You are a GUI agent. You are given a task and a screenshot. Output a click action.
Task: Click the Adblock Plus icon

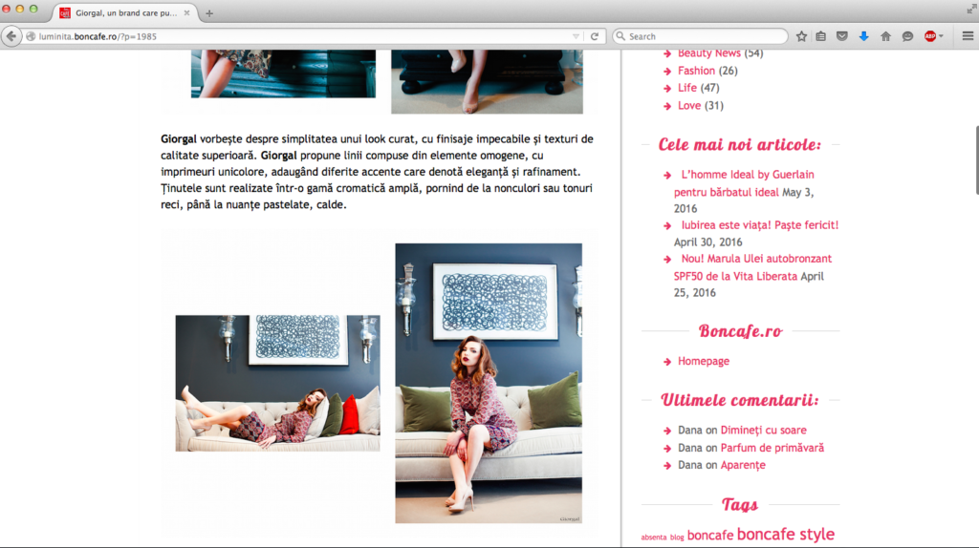pyautogui.click(x=929, y=36)
